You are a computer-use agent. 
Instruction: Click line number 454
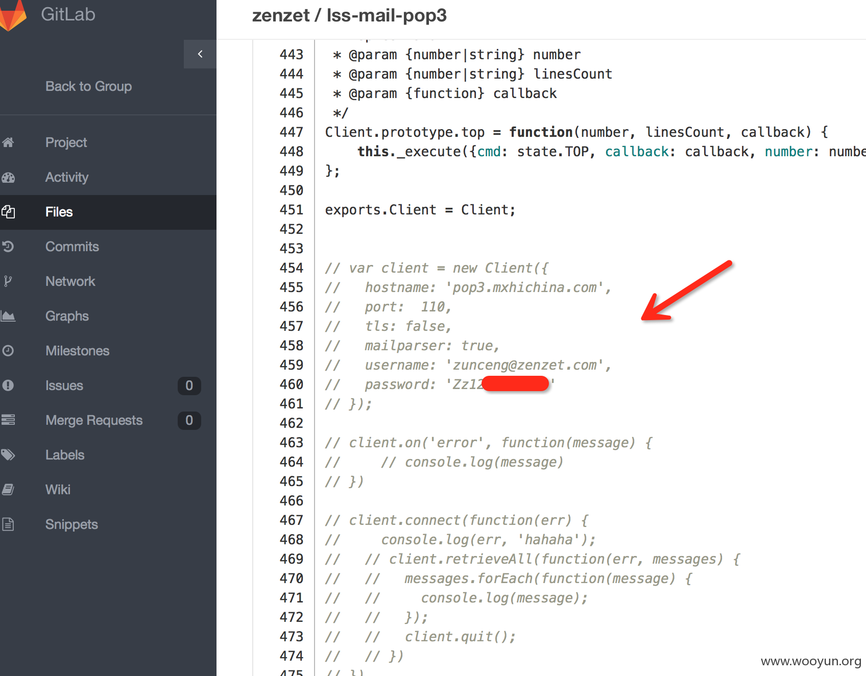tap(292, 268)
